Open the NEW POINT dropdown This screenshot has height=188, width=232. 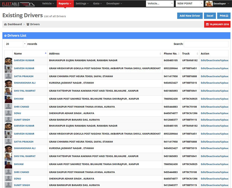point(189,4)
